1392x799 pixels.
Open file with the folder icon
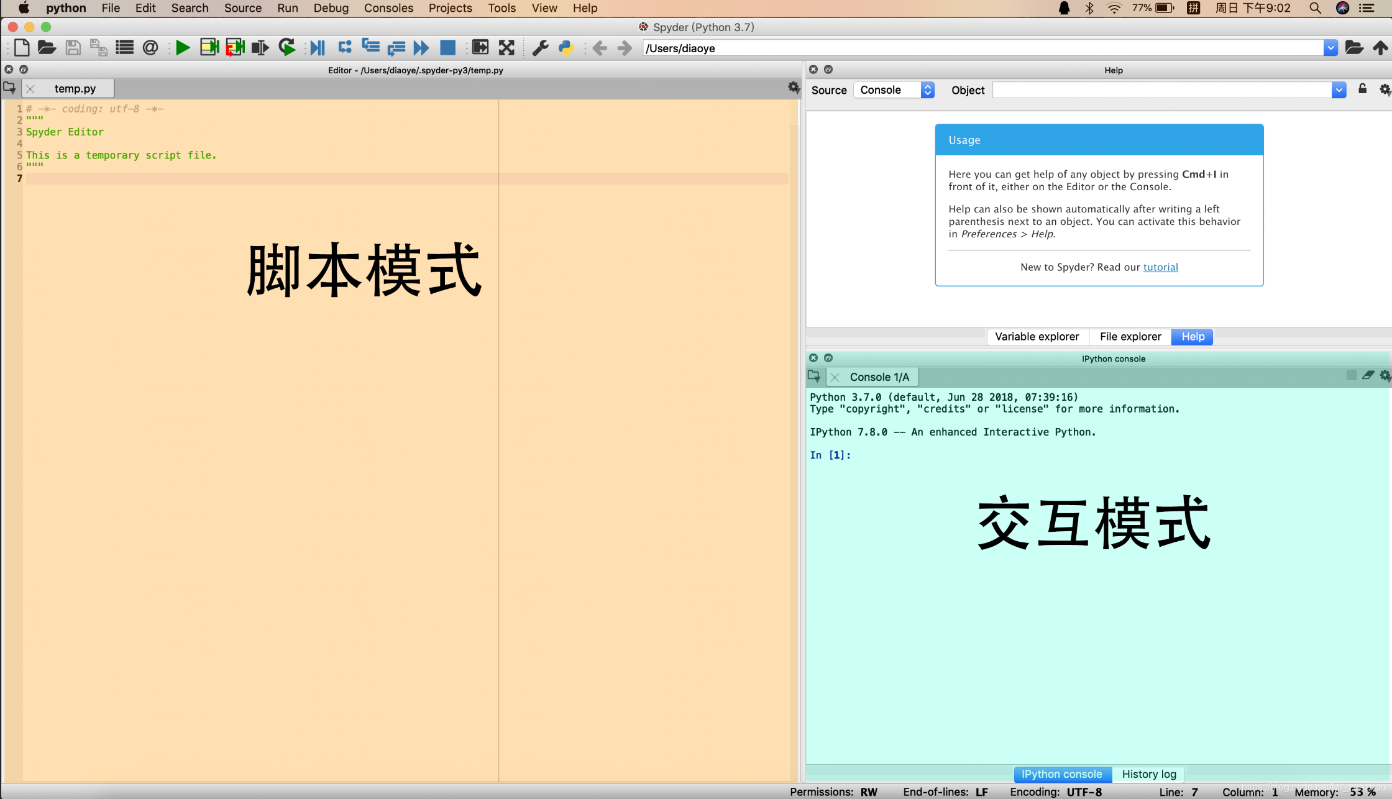click(x=47, y=48)
